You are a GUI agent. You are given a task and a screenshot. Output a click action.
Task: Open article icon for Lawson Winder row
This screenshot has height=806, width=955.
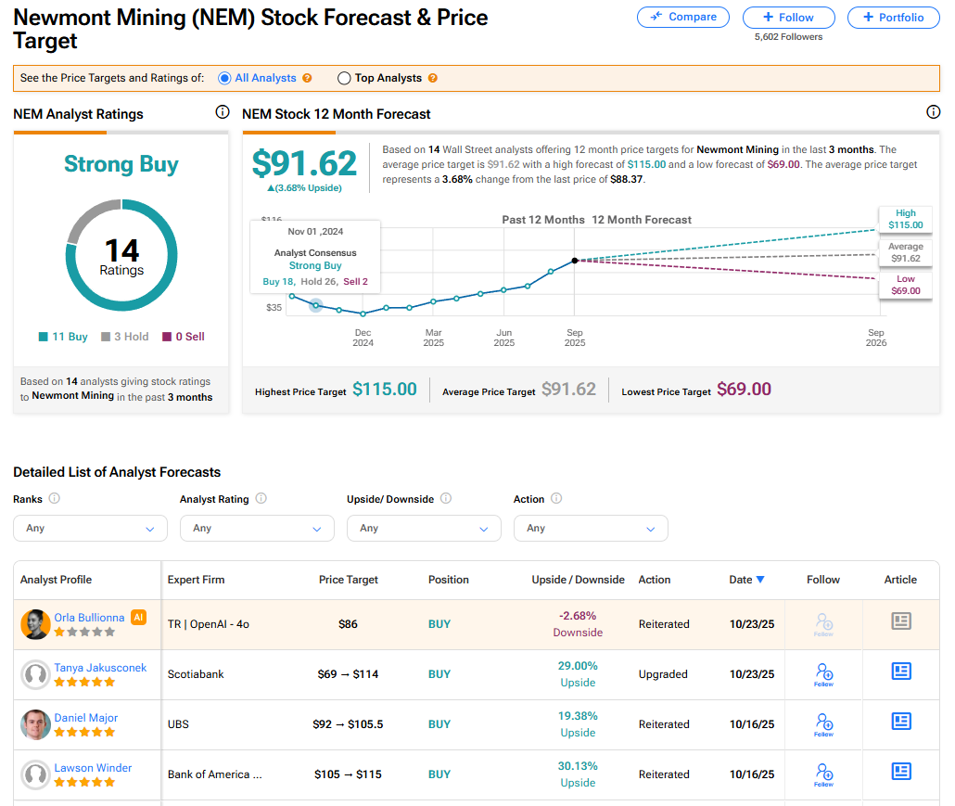[900, 772]
